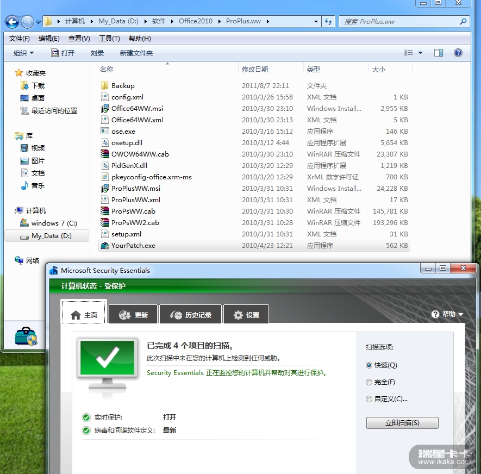Viewport: 481px width, 474px height.
Task: Click the change view icon
Action: 408,53
